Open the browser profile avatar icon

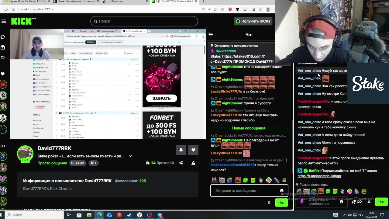coord(268,9)
